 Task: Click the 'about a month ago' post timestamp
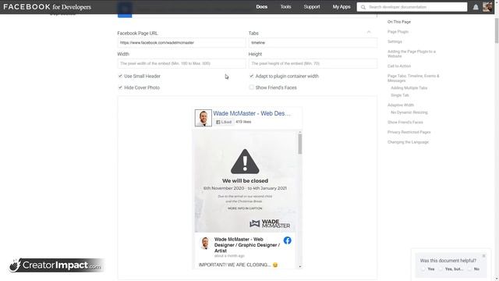point(229,256)
